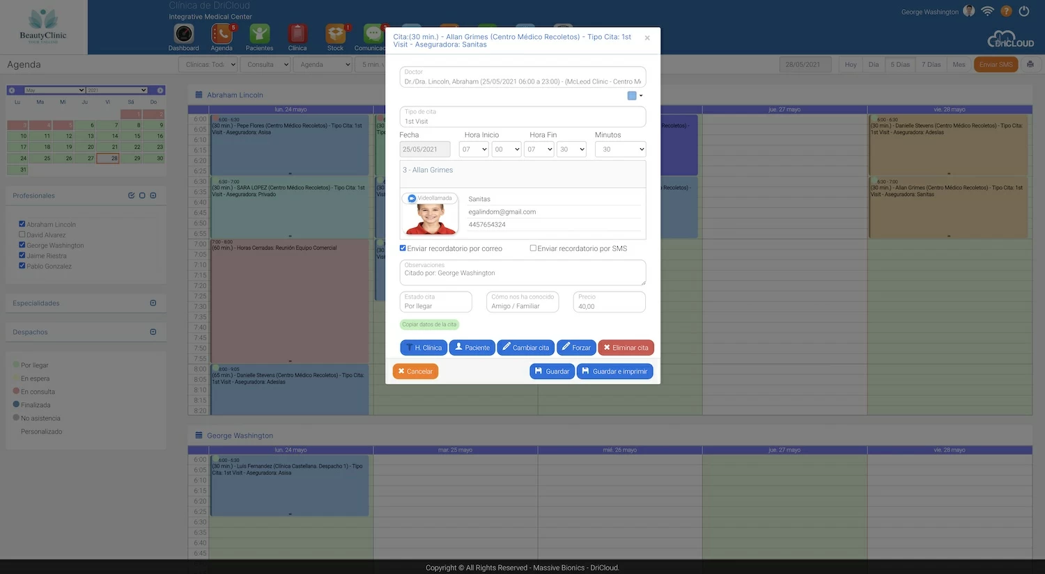Open the Hora Inicio hour dropdown
This screenshot has height=574, width=1045.
coord(474,150)
